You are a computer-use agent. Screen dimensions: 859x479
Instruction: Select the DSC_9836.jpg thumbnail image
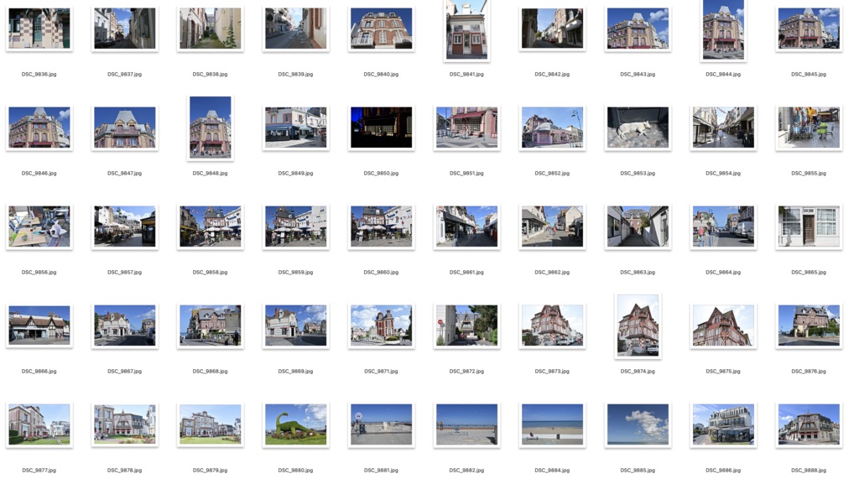39,29
